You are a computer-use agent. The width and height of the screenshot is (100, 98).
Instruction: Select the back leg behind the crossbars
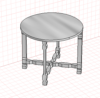click(58, 50)
